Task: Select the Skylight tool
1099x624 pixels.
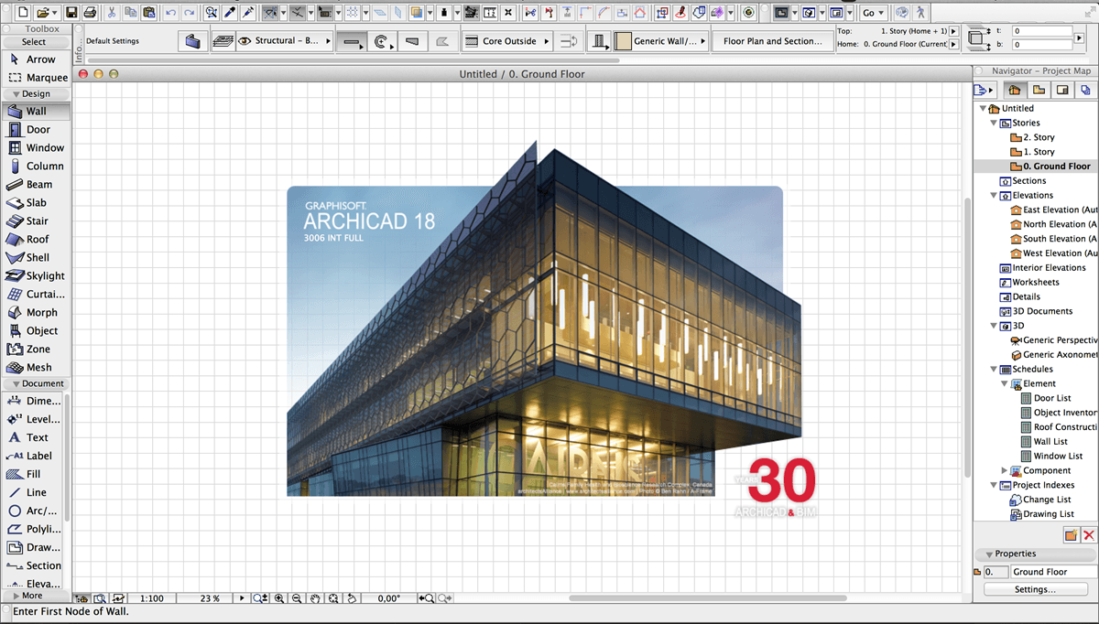Action: coord(35,275)
